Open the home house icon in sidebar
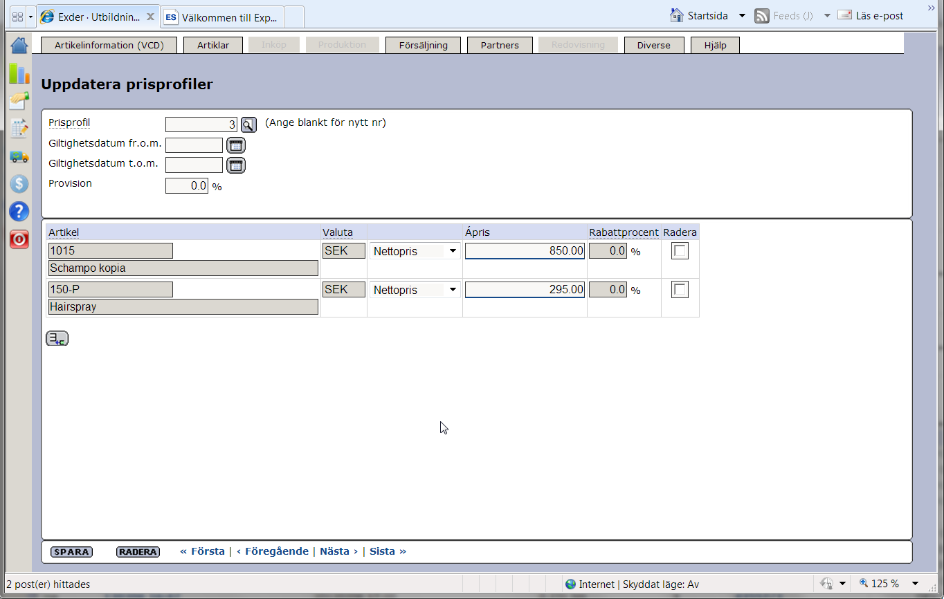This screenshot has height=599, width=944. 19,46
